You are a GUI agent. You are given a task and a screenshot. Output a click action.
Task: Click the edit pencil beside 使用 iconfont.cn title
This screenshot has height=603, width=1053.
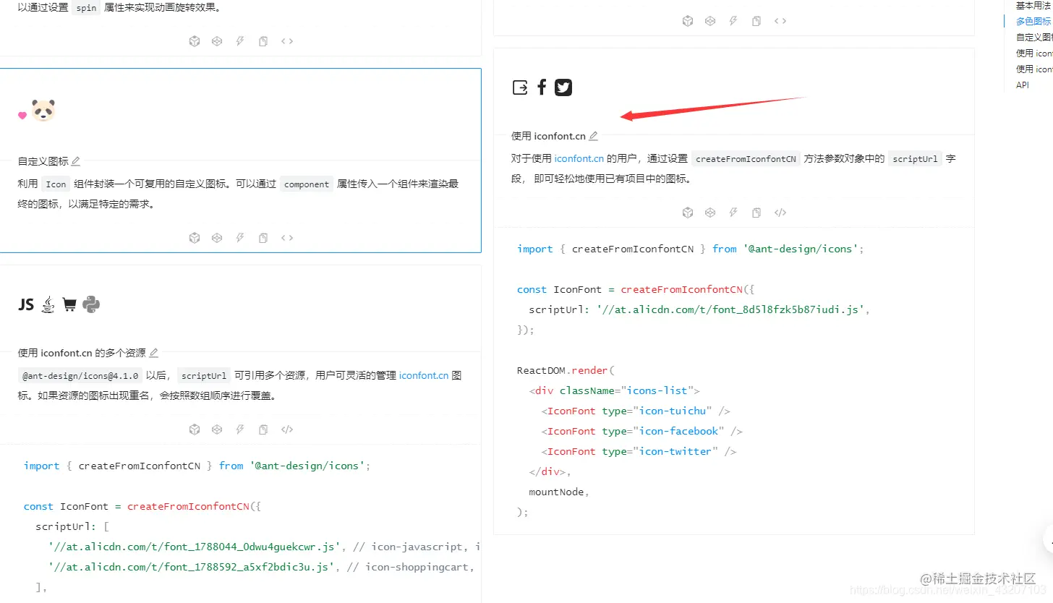coord(594,136)
